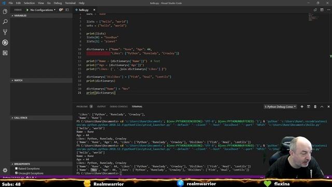Close the hello.py editor tab
This screenshot has width=332, height=187.
click(94, 10)
